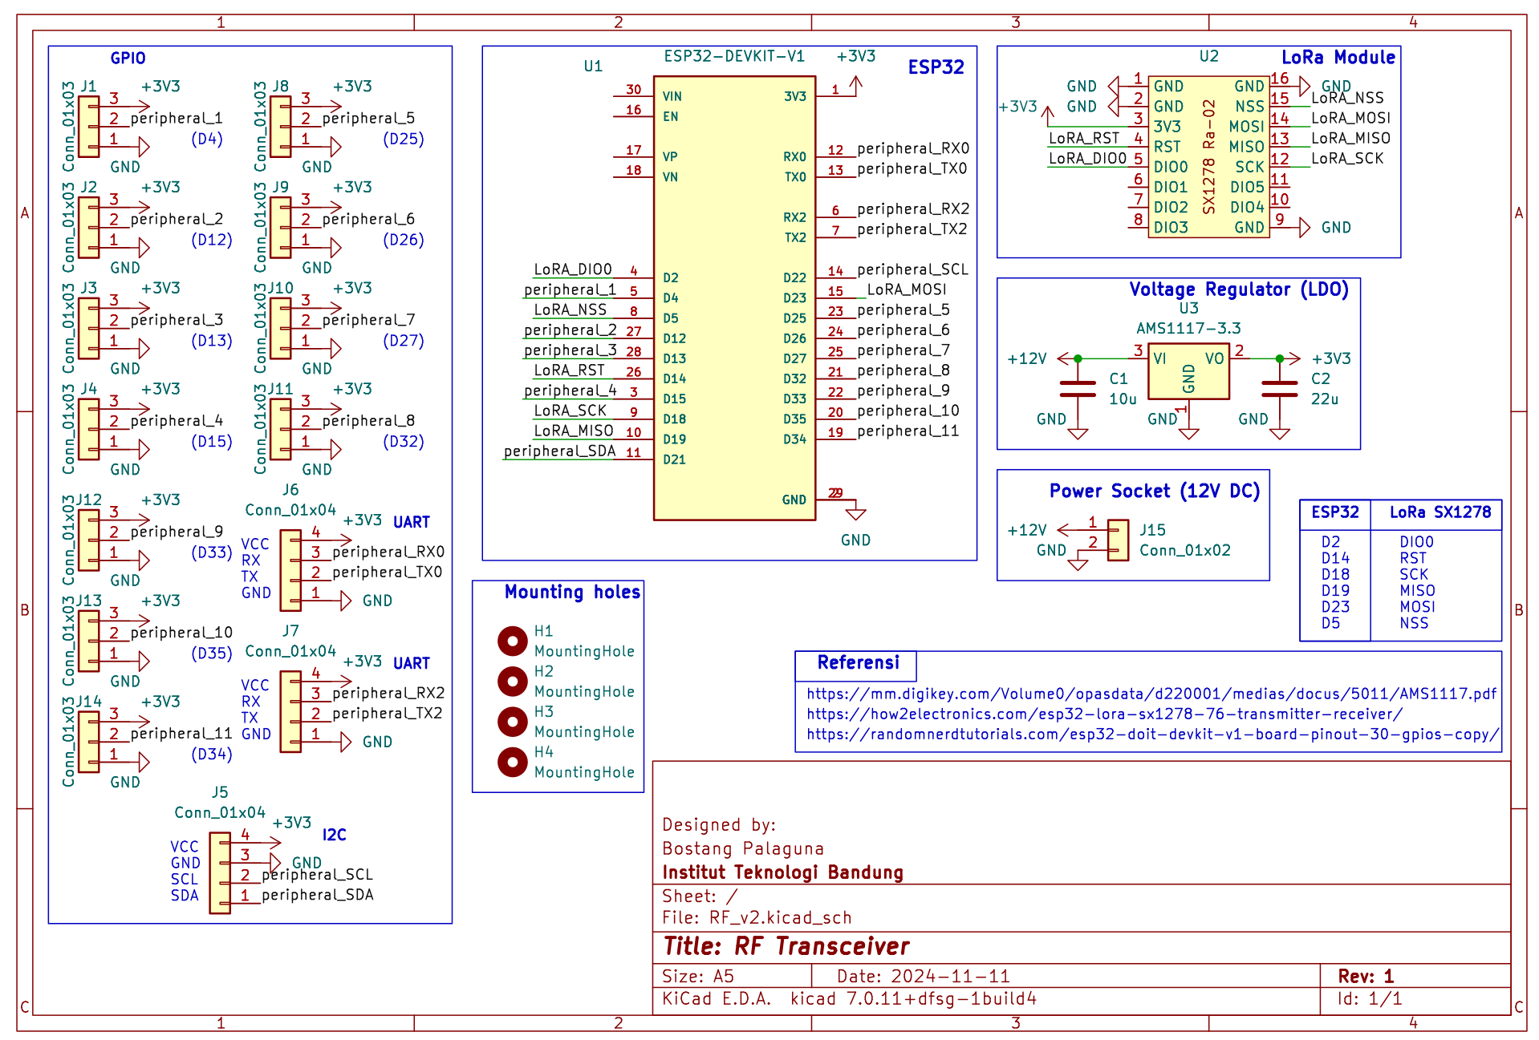Click the H3 mounting hole symbol

[512, 722]
